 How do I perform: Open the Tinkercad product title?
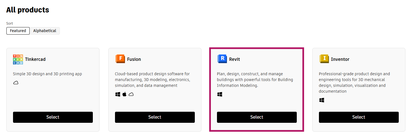(35, 59)
